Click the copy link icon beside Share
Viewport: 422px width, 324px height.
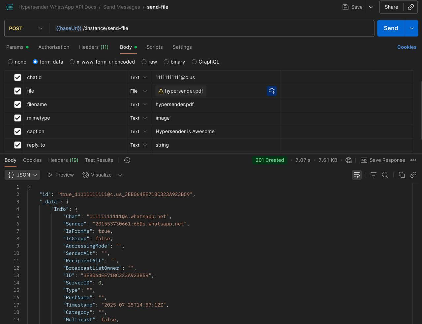(411, 7)
